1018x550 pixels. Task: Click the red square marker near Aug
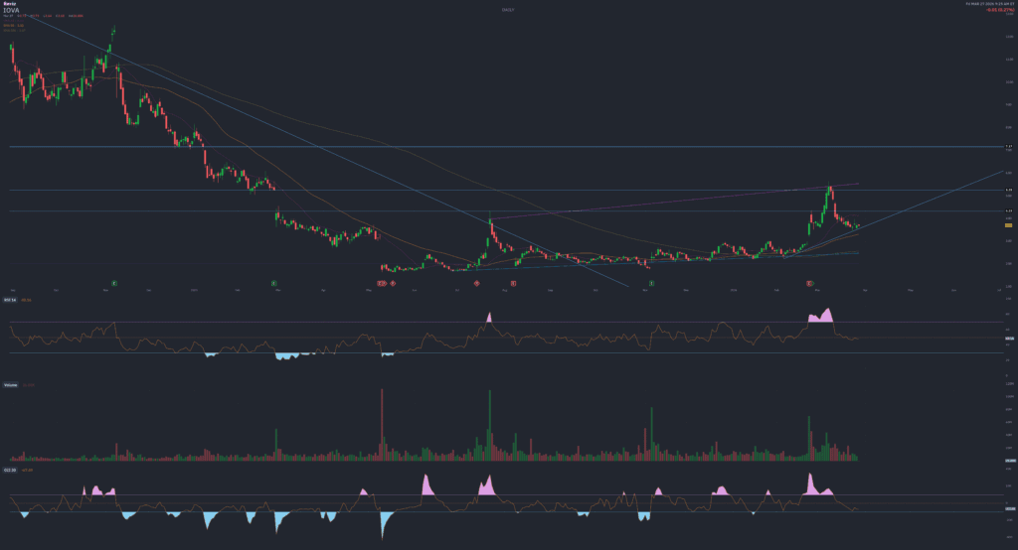[514, 283]
